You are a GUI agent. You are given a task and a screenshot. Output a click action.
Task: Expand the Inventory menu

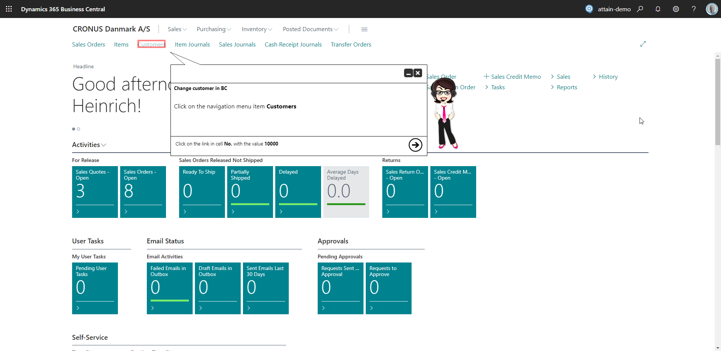257,29
